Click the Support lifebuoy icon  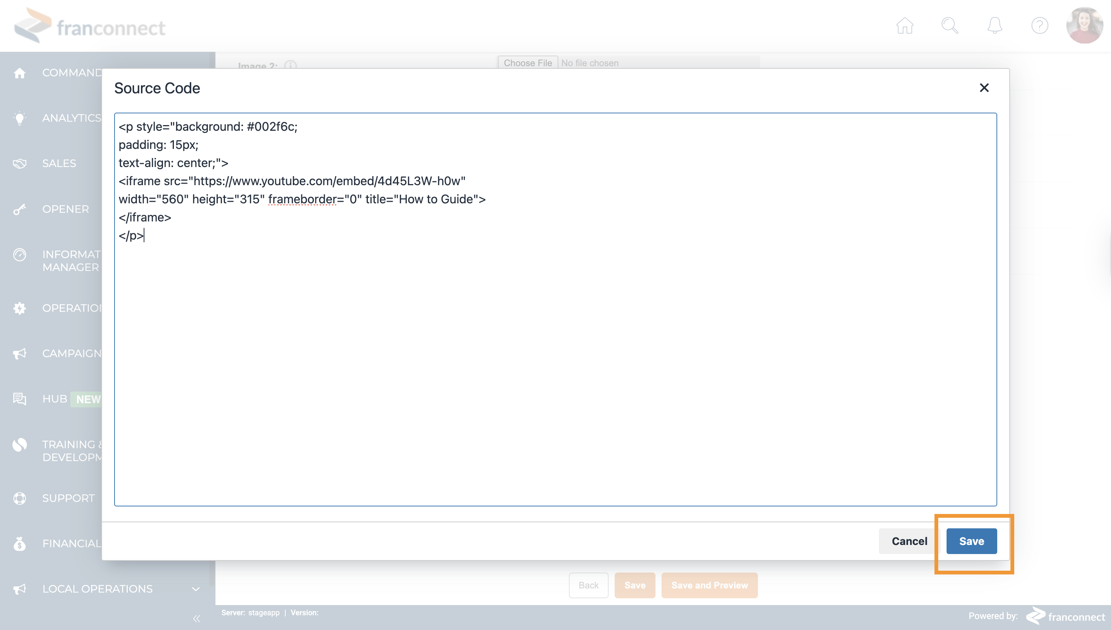tap(20, 498)
